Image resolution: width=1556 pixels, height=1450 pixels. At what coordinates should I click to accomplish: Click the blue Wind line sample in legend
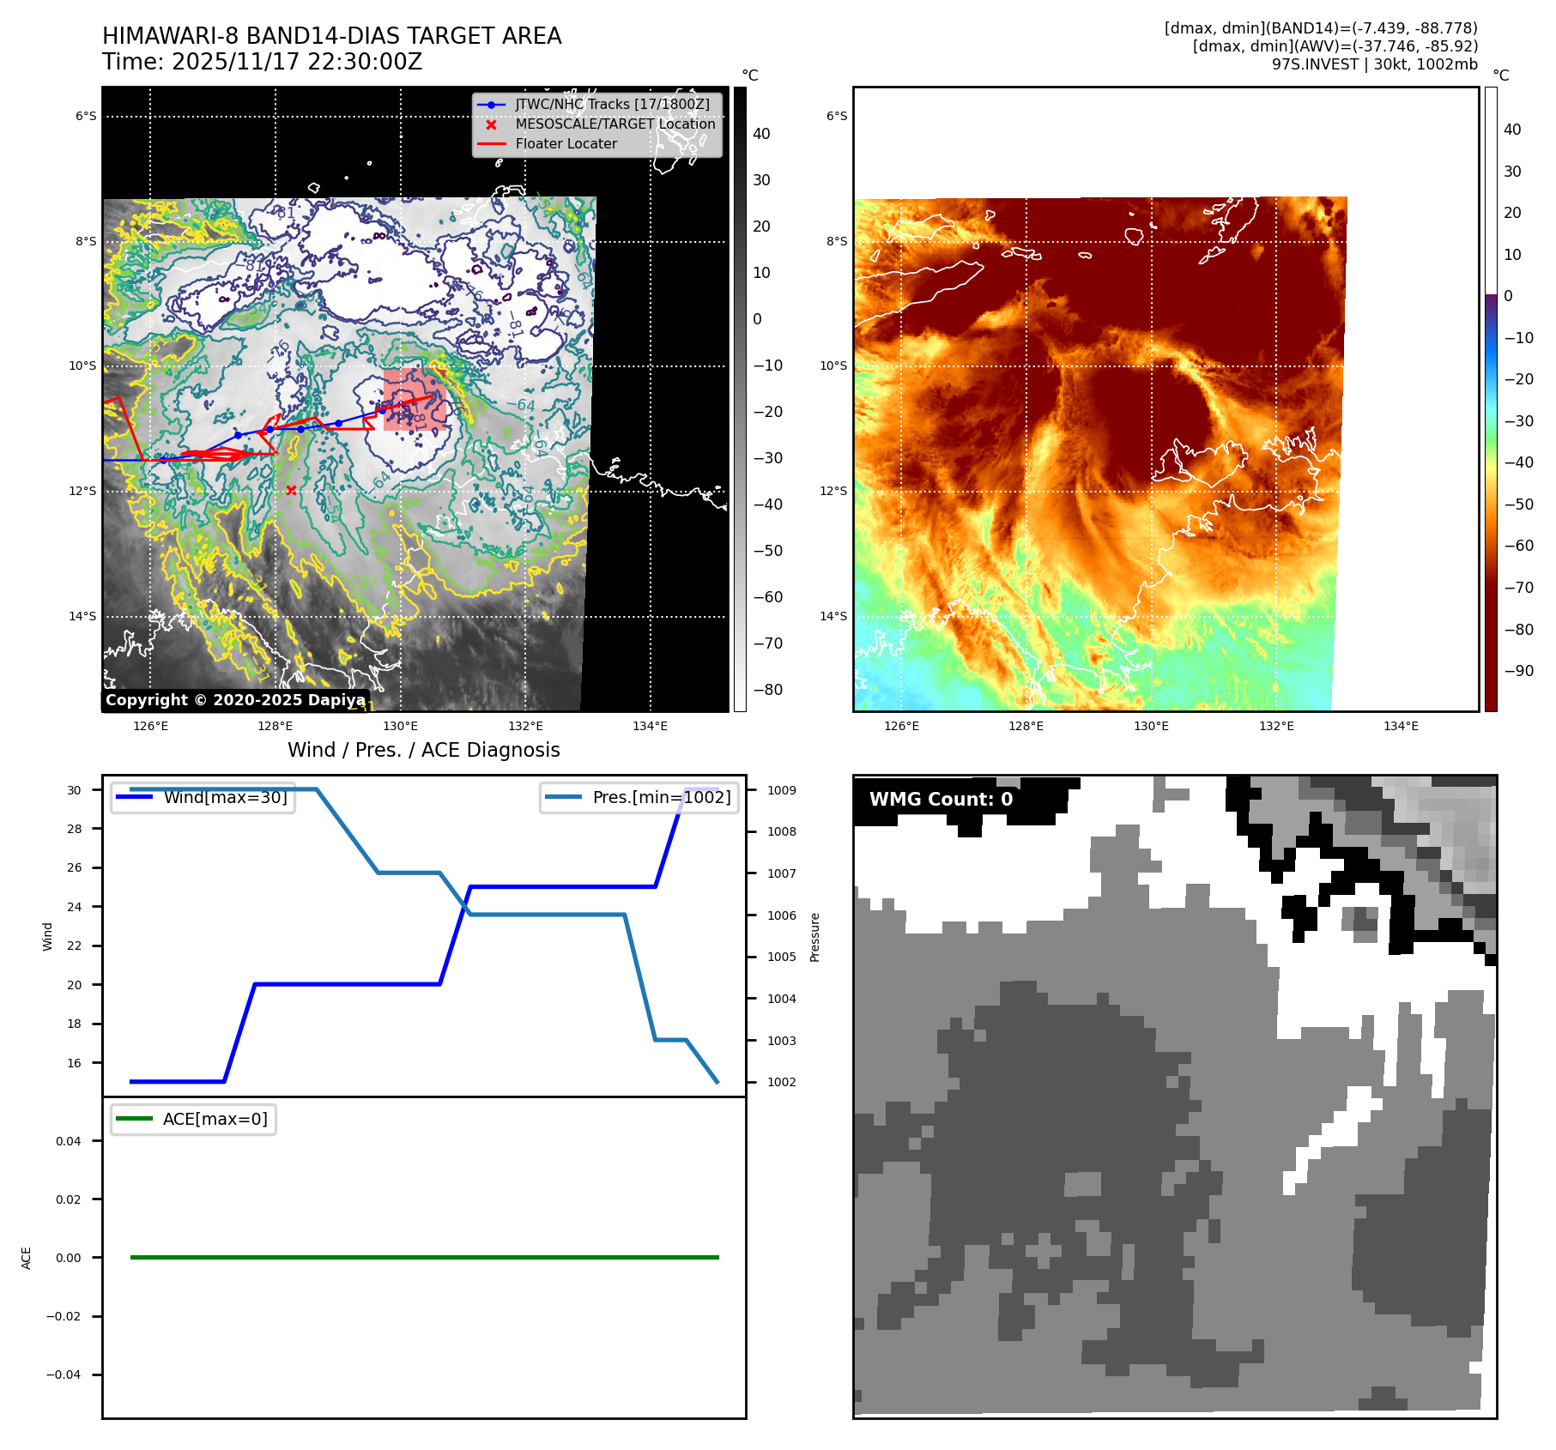tap(134, 797)
